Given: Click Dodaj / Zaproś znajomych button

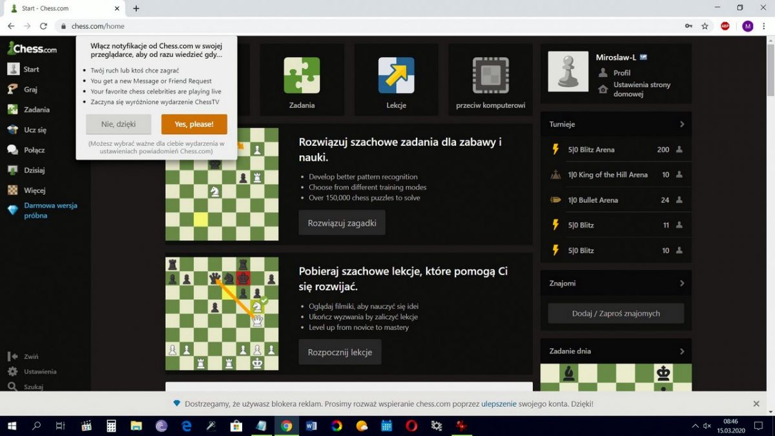Looking at the screenshot, I should [616, 313].
